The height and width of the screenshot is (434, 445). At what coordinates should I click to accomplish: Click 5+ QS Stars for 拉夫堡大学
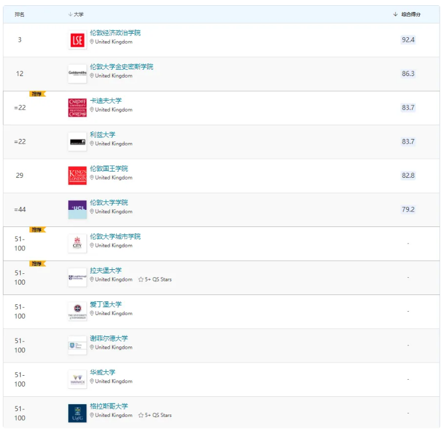(x=155, y=280)
